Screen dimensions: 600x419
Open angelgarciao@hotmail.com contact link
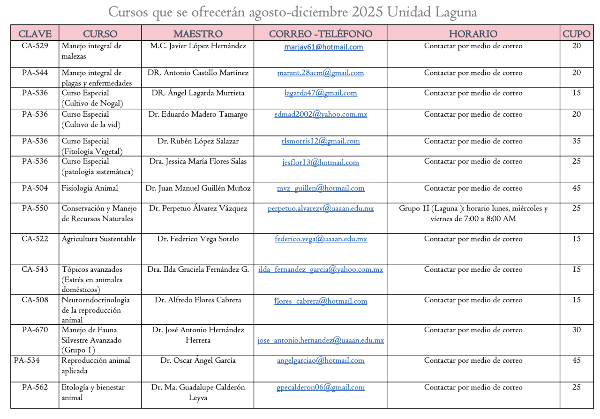coord(321,361)
